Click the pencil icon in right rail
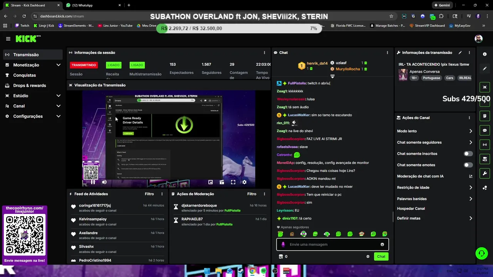 (485, 68)
